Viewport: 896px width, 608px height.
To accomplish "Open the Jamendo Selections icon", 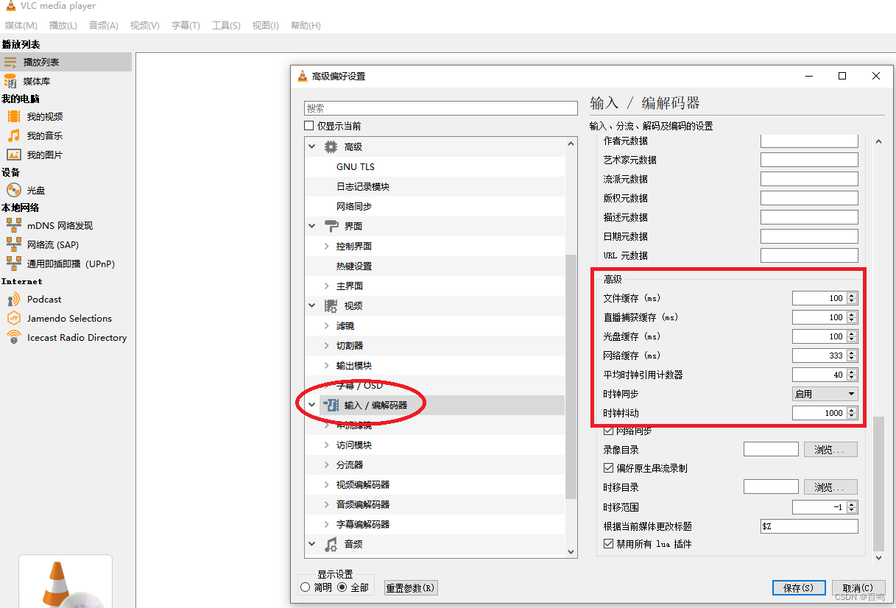I will tap(14, 318).
